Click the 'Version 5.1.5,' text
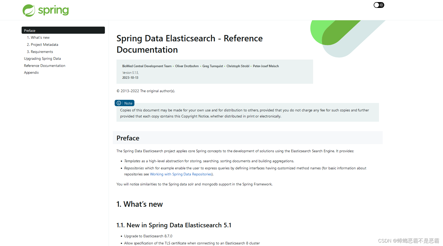Screen dimensions: 443x246 pos(130,73)
